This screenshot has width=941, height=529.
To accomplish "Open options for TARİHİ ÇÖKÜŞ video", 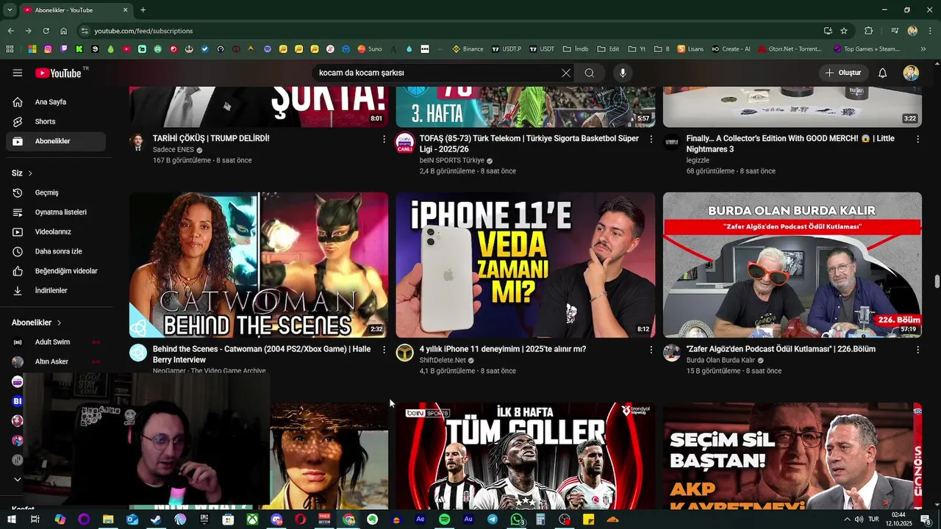I will pyautogui.click(x=384, y=139).
